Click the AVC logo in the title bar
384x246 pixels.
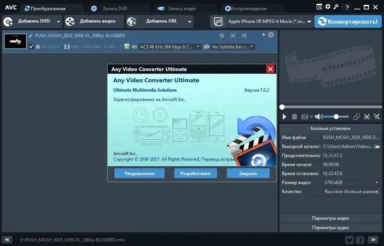pos(11,7)
